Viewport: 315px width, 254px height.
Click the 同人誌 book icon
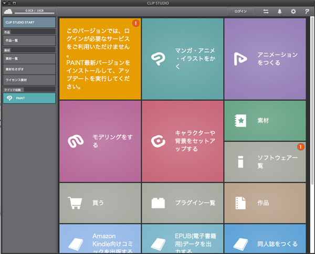[x=240, y=244]
